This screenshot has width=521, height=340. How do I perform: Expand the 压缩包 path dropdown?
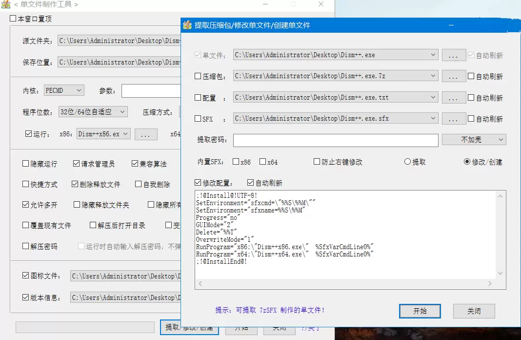point(433,76)
